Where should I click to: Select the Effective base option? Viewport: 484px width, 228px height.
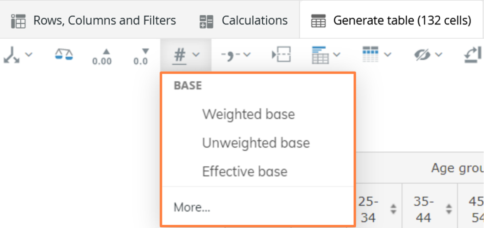[x=244, y=171]
